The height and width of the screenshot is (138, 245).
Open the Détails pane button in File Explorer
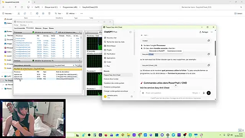click(238, 13)
